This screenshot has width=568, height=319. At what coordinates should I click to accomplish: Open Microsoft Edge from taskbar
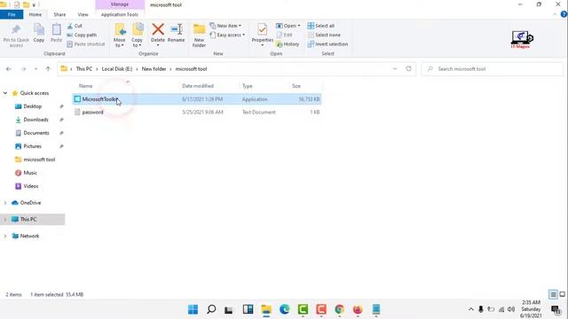point(285,309)
